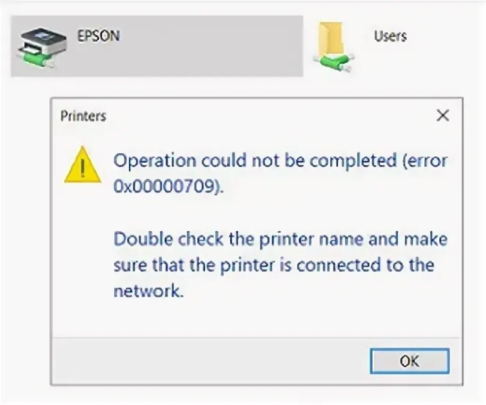The width and height of the screenshot is (486, 405).
Task: Click the Users folder name label
Action: click(390, 36)
